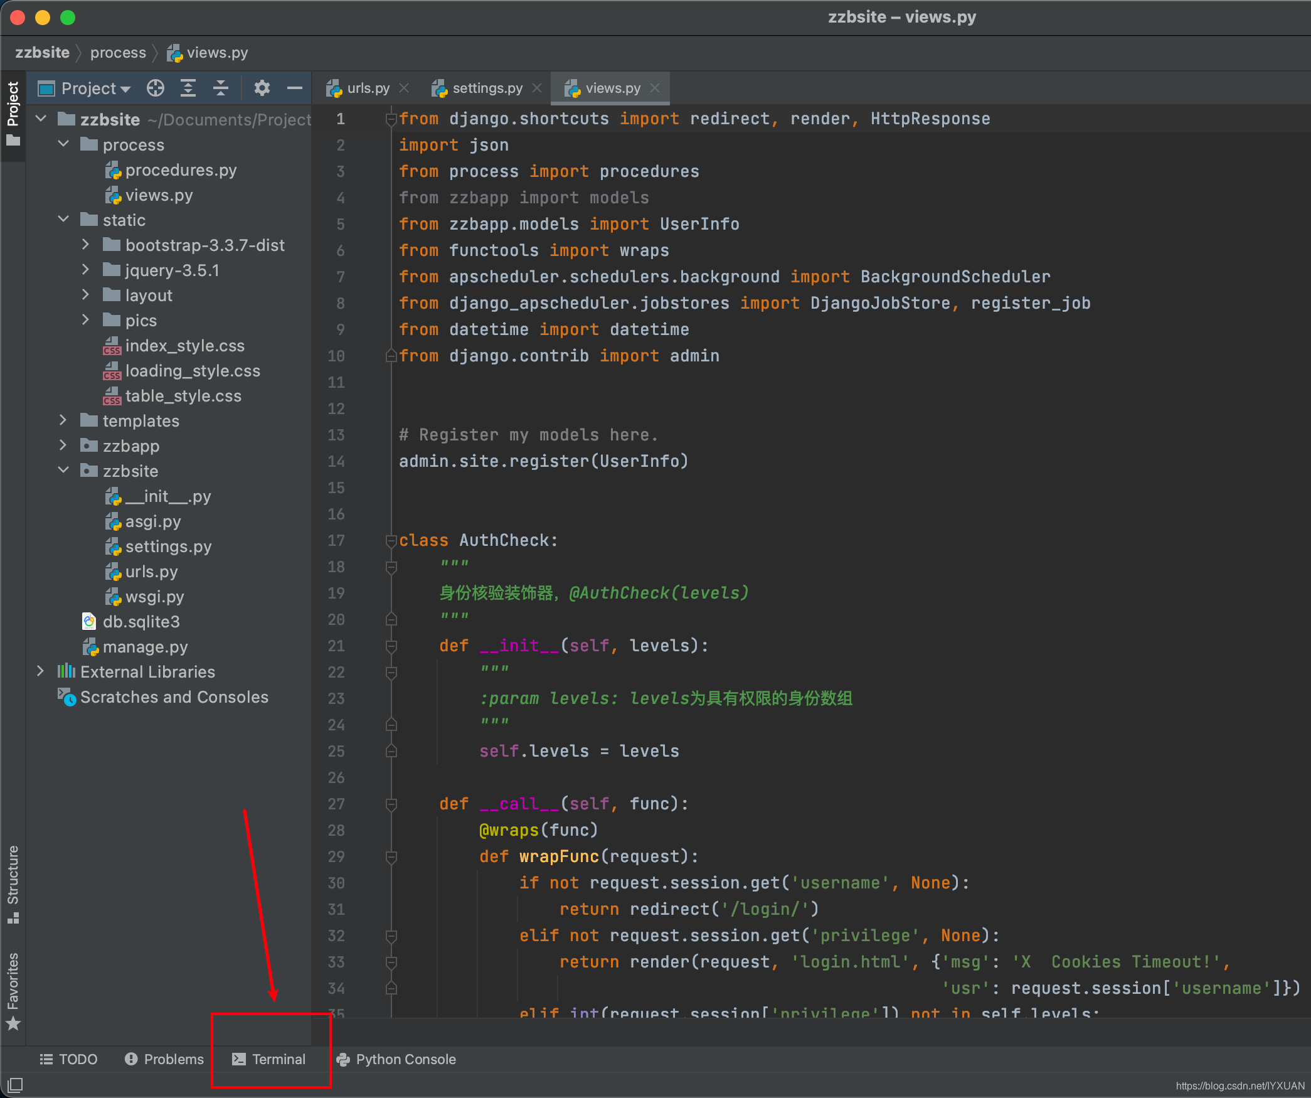Select index_style.css file
The width and height of the screenshot is (1311, 1098).
click(x=174, y=346)
